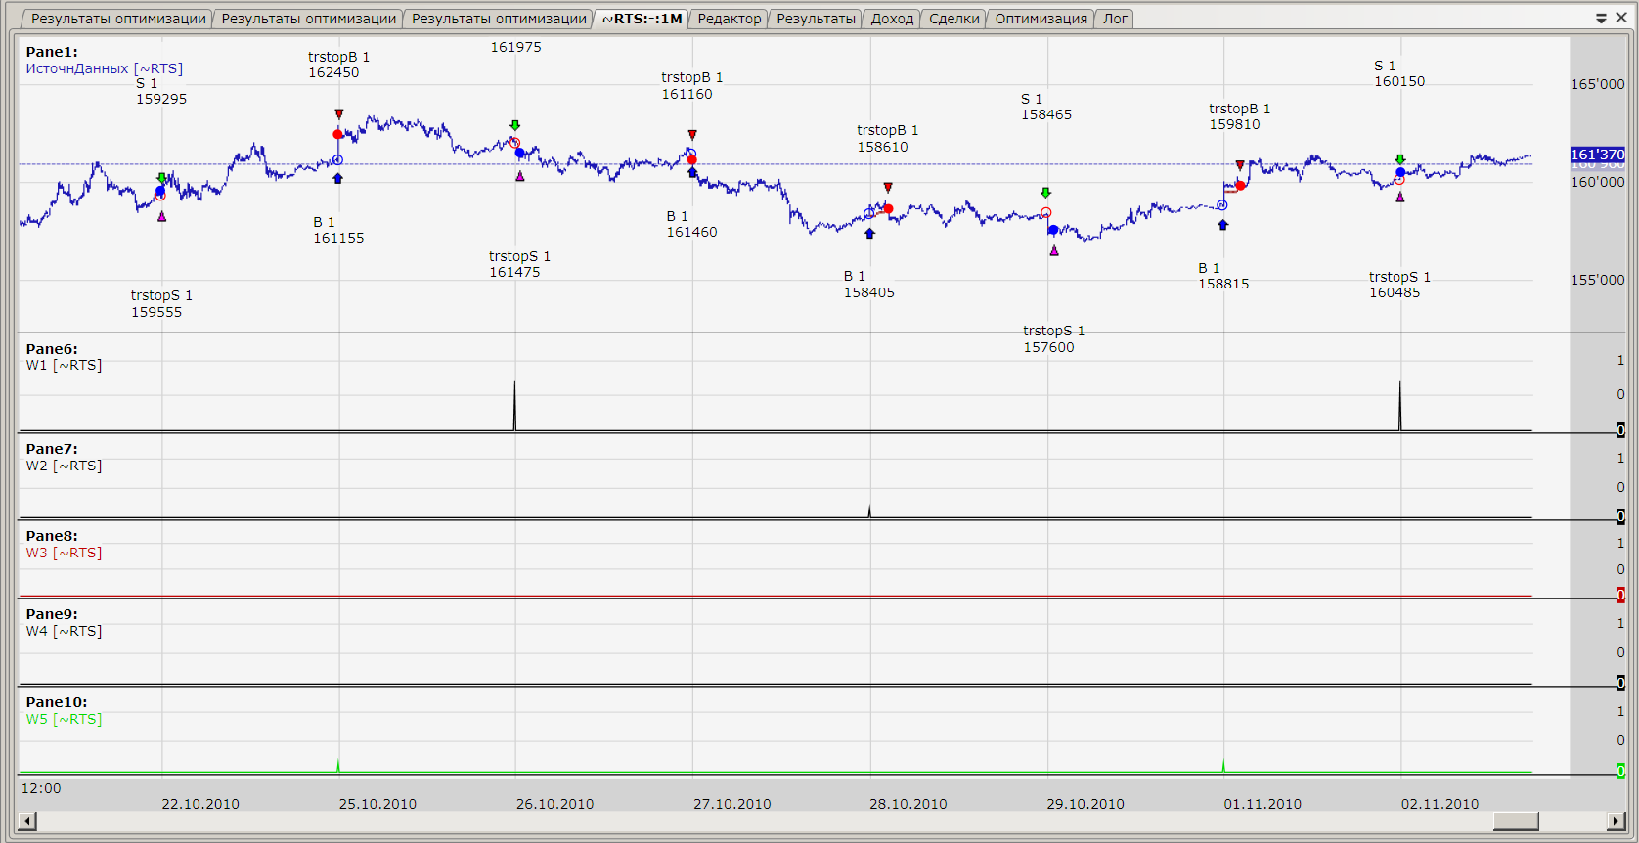This screenshot has width=1639, height=843.
Task: Click the blue buy arrow above B 1 158405
Action: pos(869,233)
